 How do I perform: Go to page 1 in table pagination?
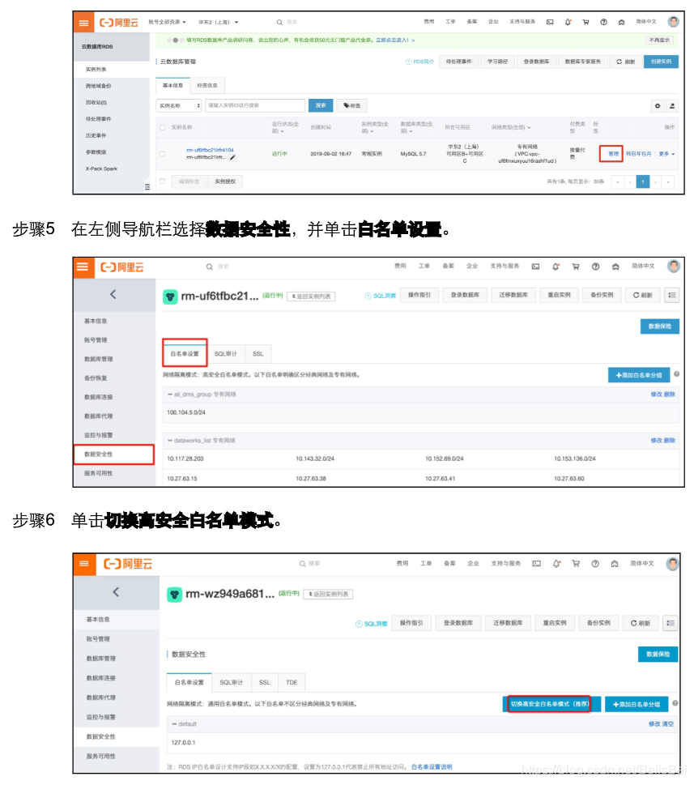pos(642,181)
